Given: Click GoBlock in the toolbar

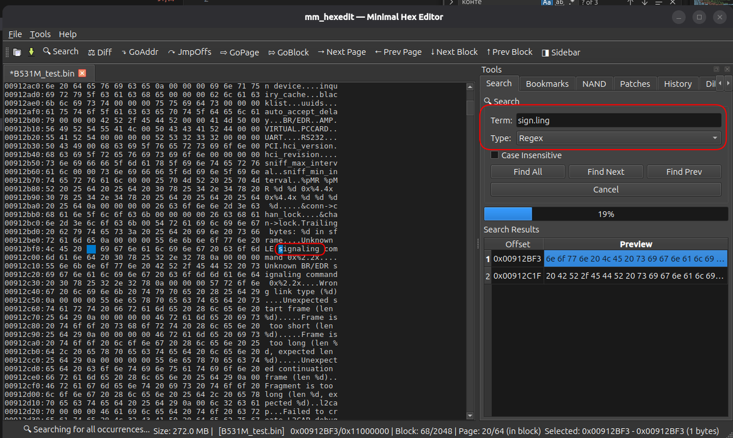Looking at the screenshot, I should [288, 52].
